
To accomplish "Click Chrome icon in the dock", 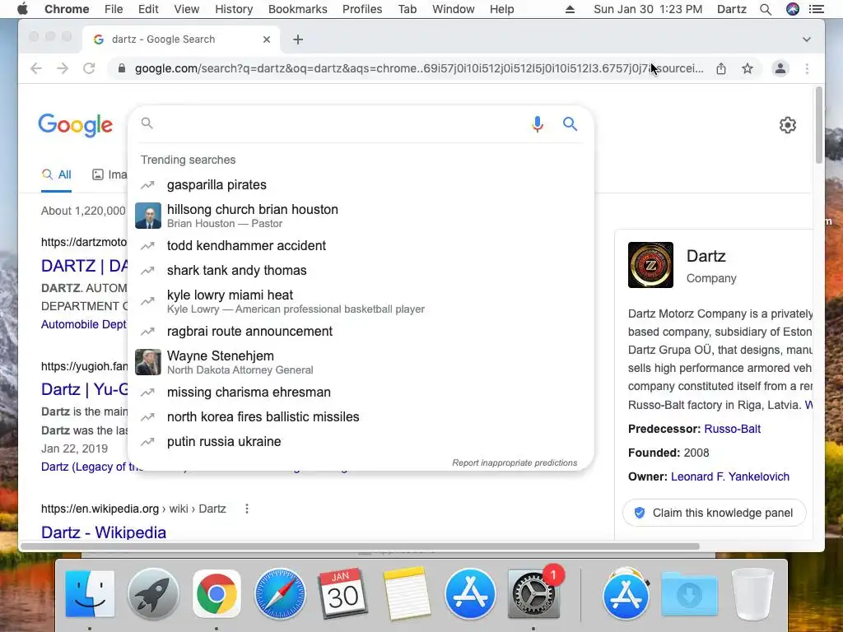I will click(217, 594).
